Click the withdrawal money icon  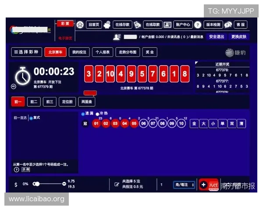138,25
